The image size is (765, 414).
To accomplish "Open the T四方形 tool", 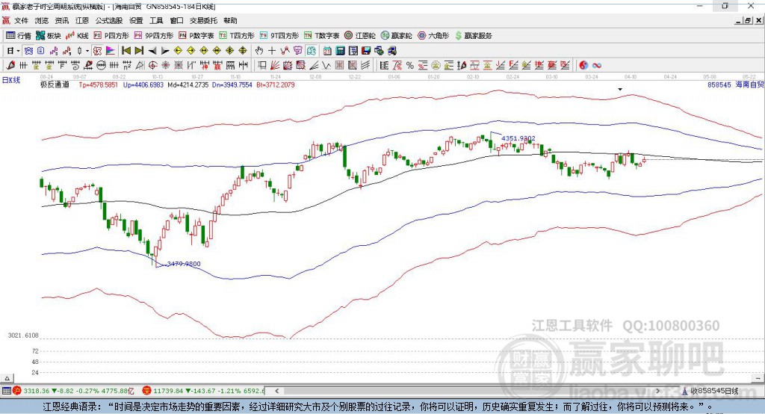I will click(237, 36).
